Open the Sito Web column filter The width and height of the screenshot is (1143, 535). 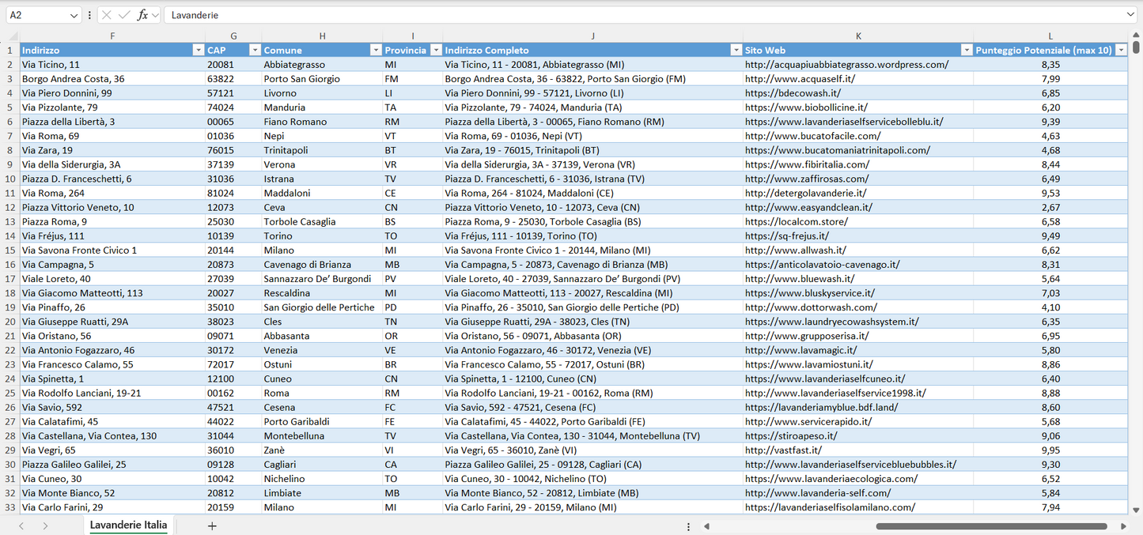[967, 50]
